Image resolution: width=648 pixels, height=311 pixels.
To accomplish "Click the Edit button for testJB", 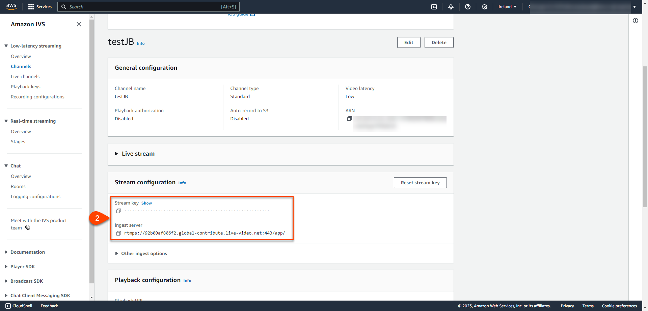I will (409, 42).
